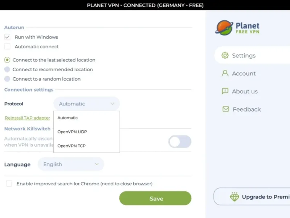
Task: Open the Language English dropdown
Action: point(71,164)
